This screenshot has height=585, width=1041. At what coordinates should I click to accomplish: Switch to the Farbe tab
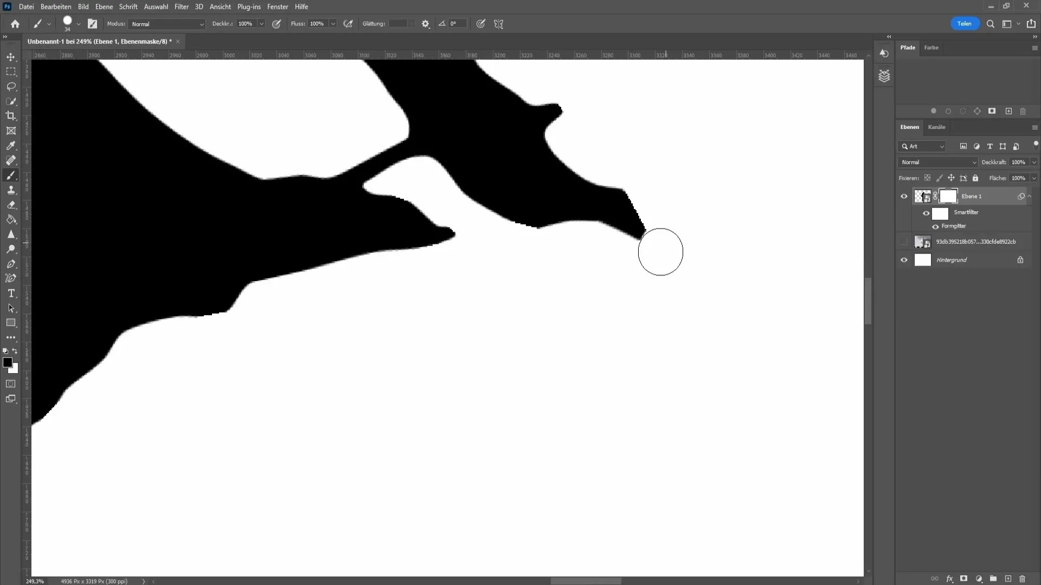click(931, 47)
